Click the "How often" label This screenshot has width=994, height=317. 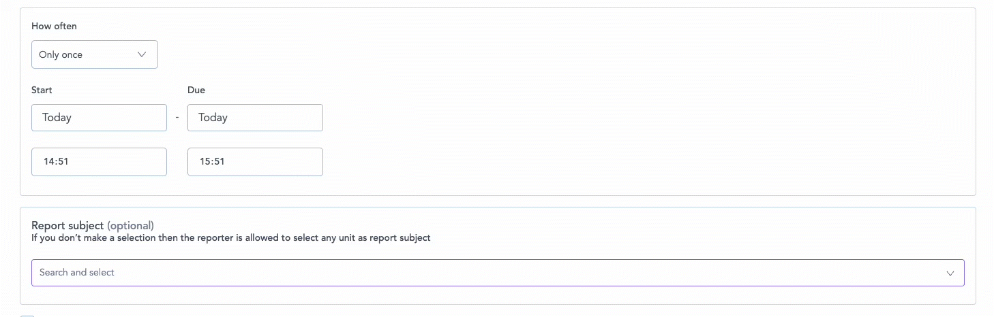54,27
